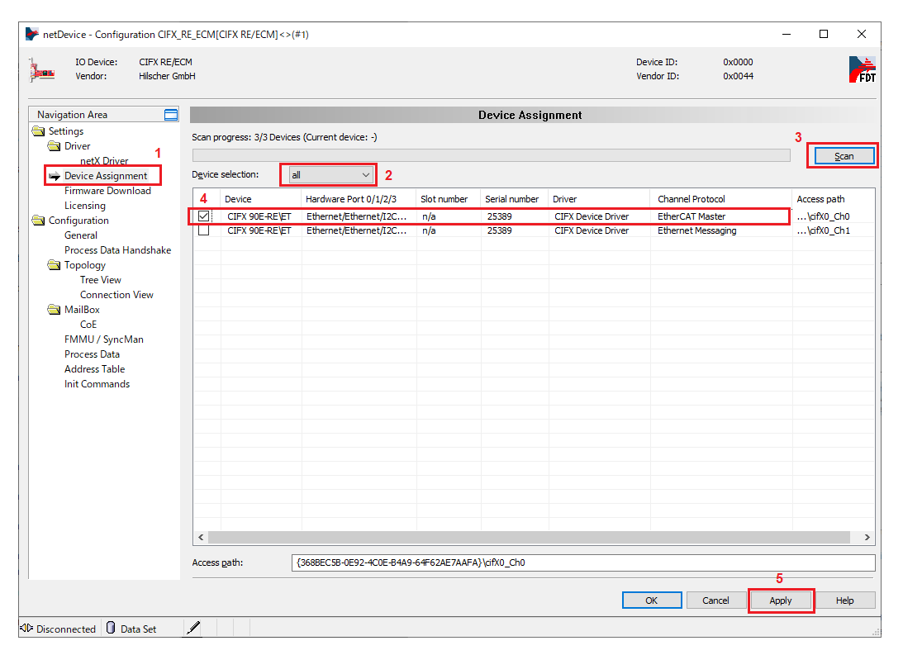Click the Driver folder in navigation tree
The image size is (903, 655).
(77, 146)
